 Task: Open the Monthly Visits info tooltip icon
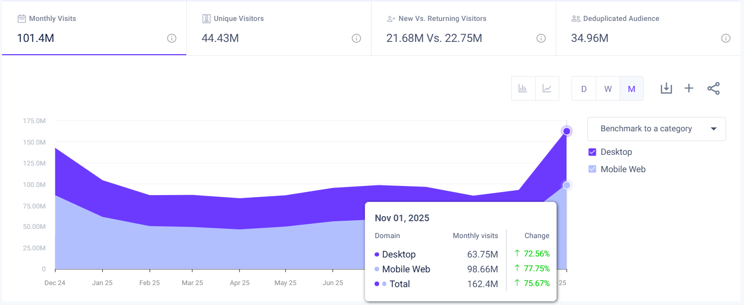171,38
